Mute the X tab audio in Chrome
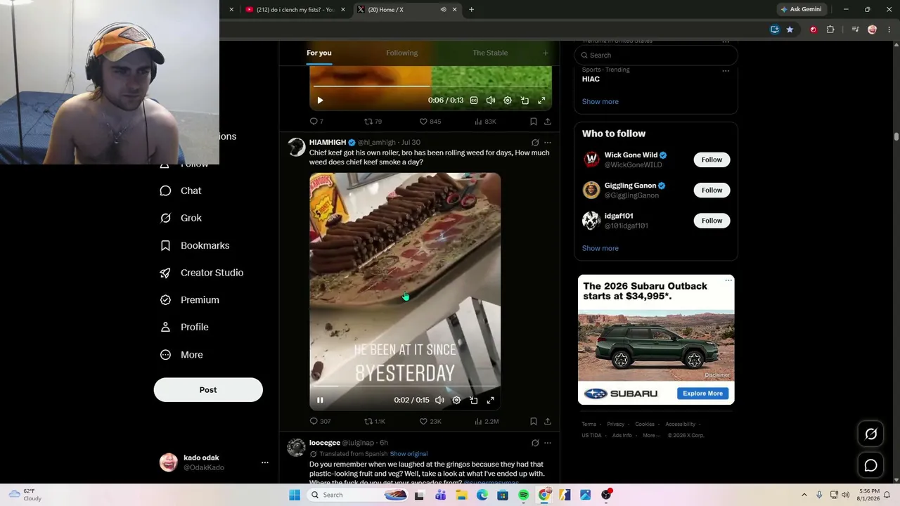900x506 pixels. coord(443,10)
